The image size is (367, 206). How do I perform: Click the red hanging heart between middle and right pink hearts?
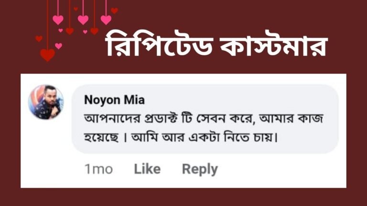tap(95, 31)
